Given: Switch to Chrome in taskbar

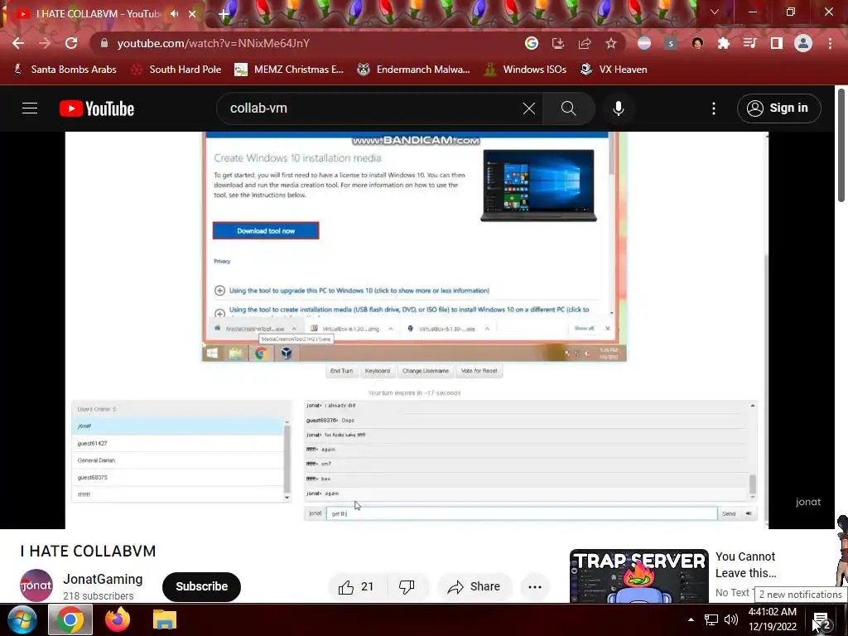Looking at the screenshot, I should point(70,619).
